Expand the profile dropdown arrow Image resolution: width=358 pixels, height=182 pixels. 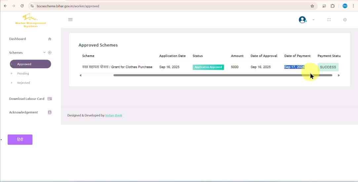[x=313, y=20]
